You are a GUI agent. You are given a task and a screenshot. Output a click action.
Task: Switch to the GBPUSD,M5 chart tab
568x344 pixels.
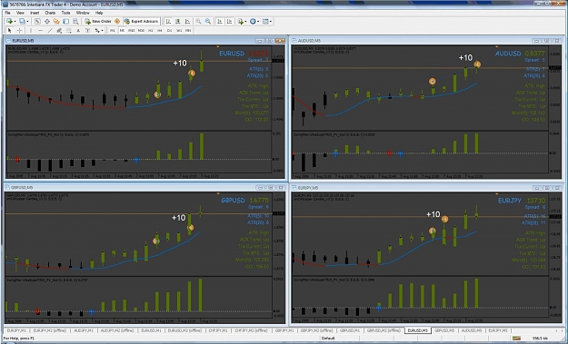pos(444,330)
